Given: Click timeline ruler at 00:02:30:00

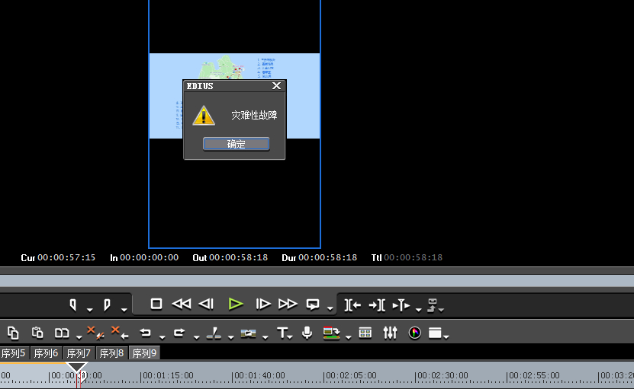Looking at the screenshot, I should (x=443, y=376).
